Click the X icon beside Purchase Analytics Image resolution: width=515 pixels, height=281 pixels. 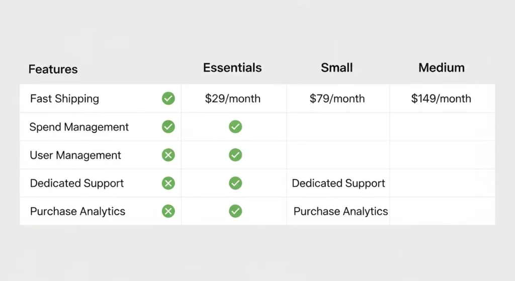pos(168,211)
